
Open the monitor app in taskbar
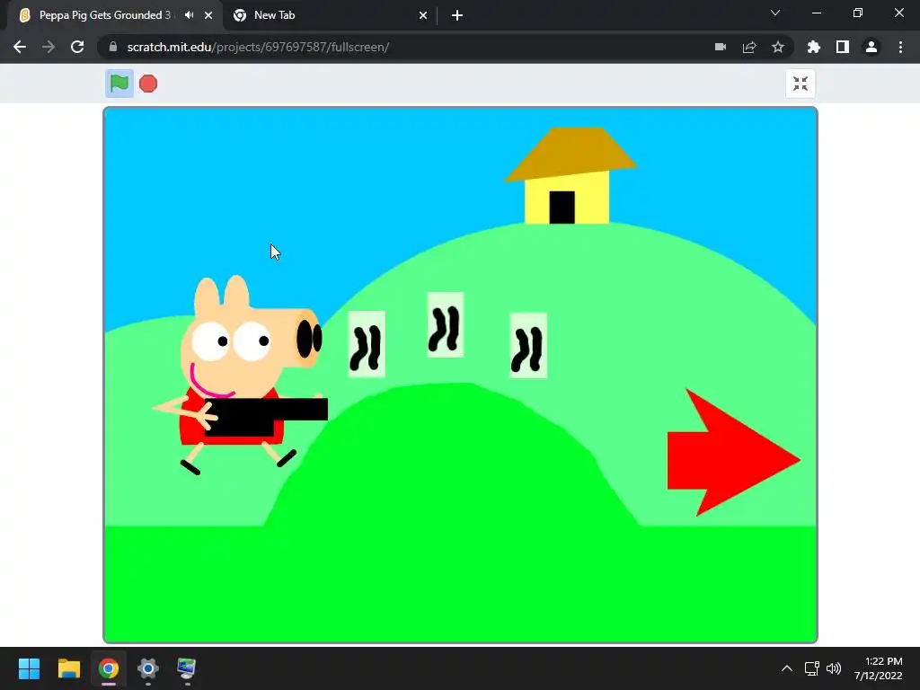coord(187,668)
